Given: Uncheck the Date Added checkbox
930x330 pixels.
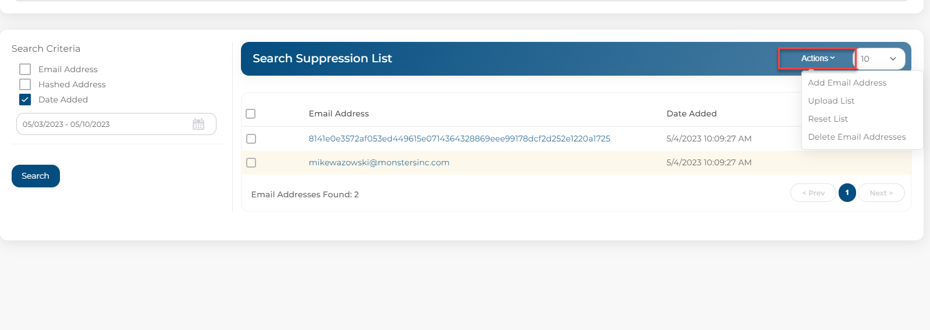Looking at the screenshot, I should [25, 100].
